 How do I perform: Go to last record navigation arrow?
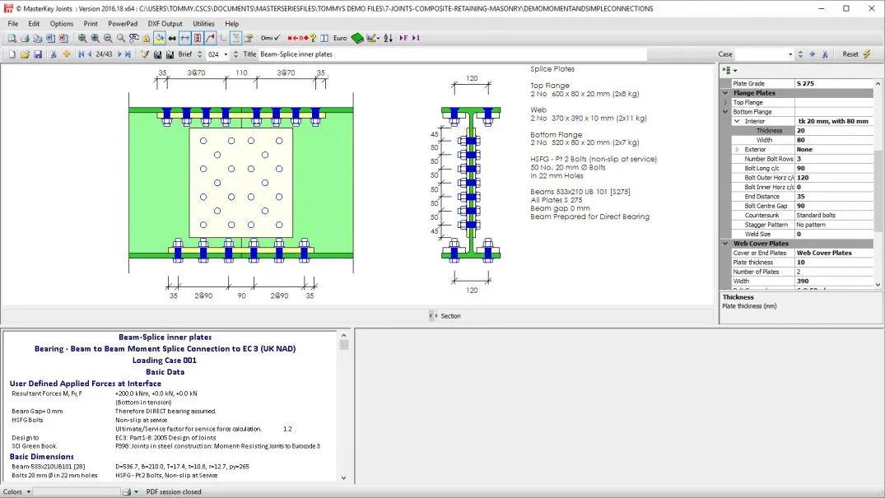click(x=128, y=54)
